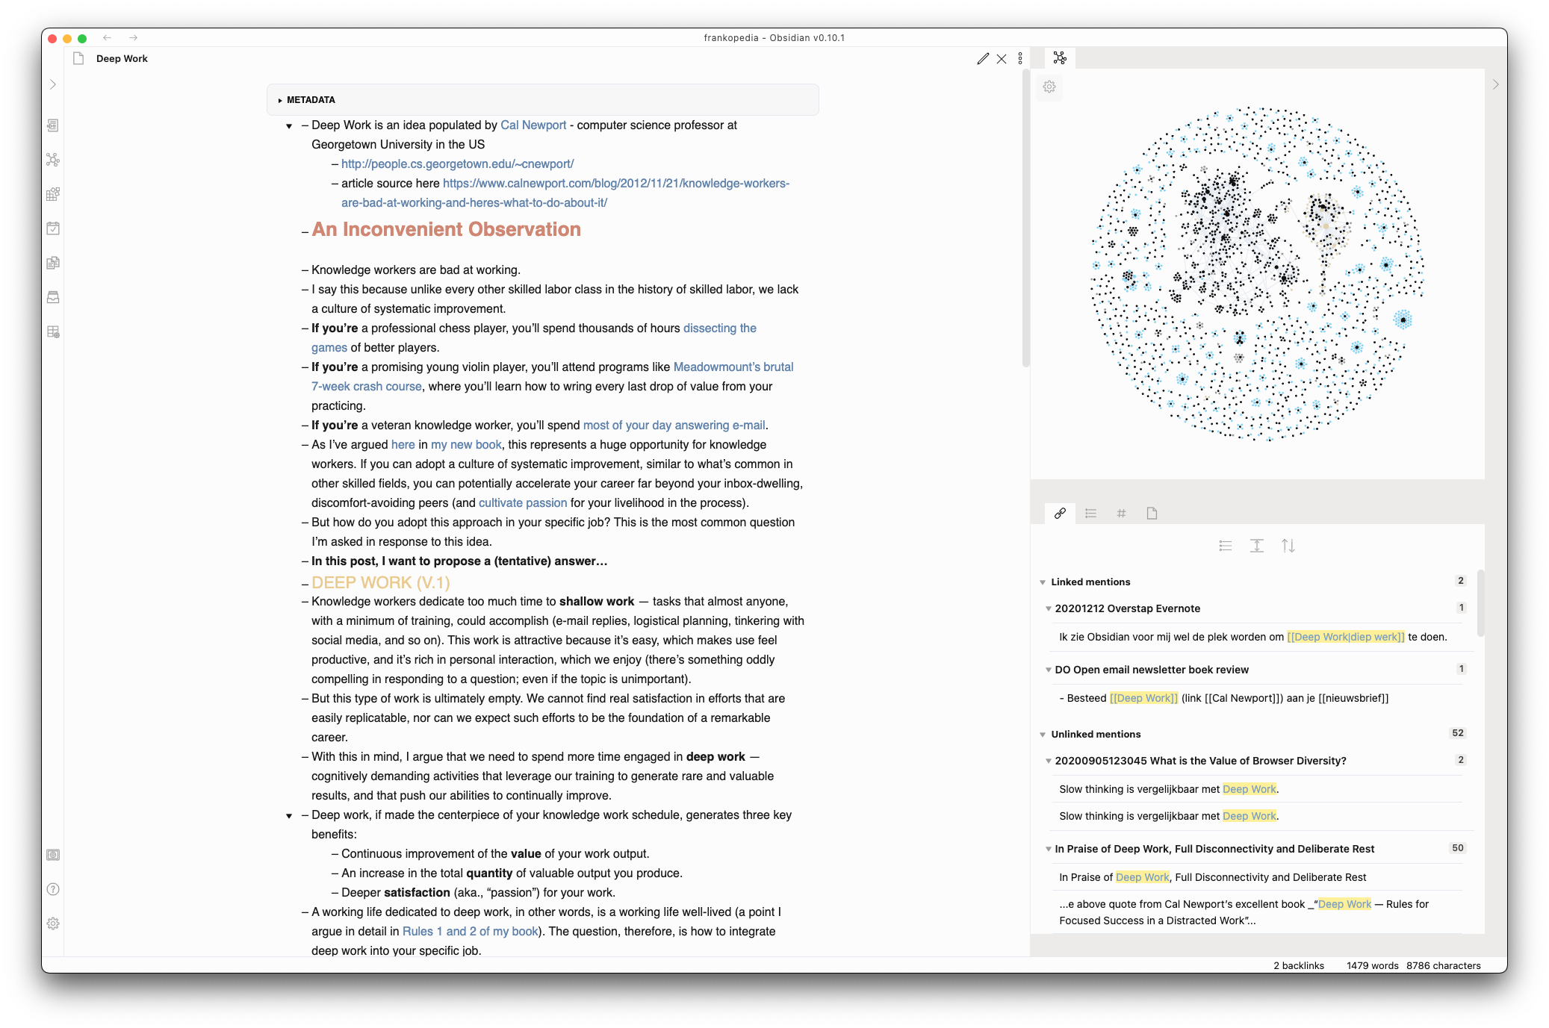Collapse the Unlinked mentions section

[x=1043, y=735]
